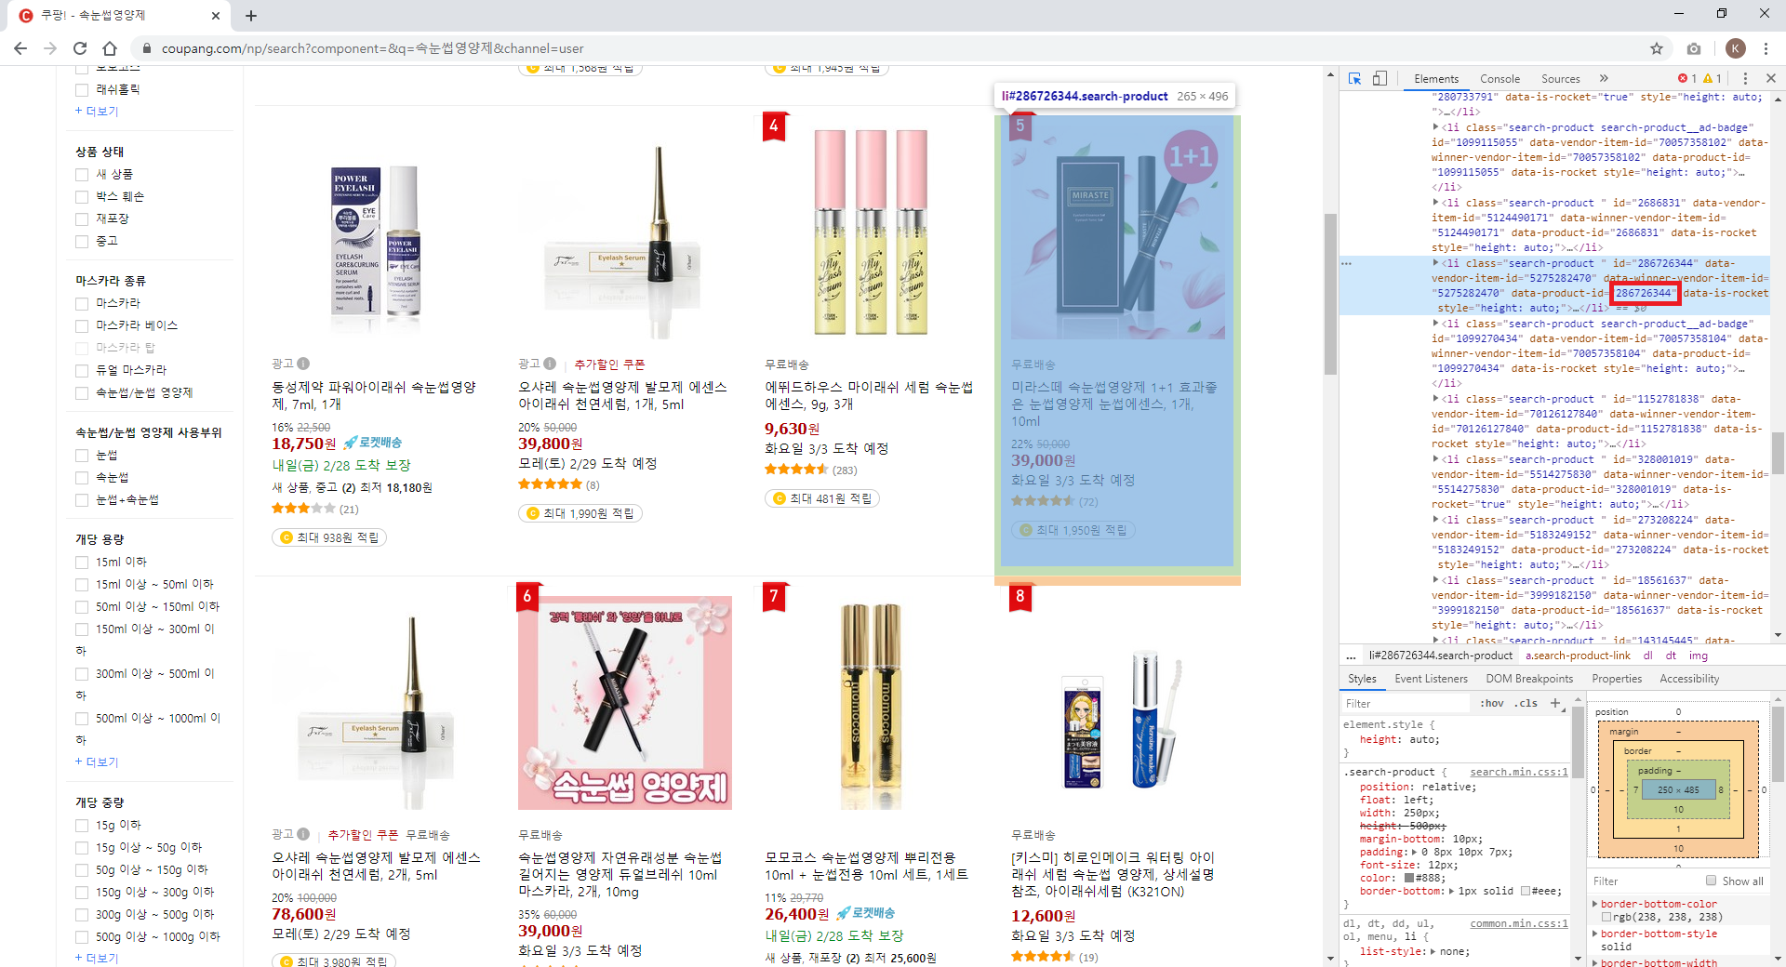Open 모모코스 속눈썹영양제 product title
The image size is (1786, 967).
click(x=867, y=866)
